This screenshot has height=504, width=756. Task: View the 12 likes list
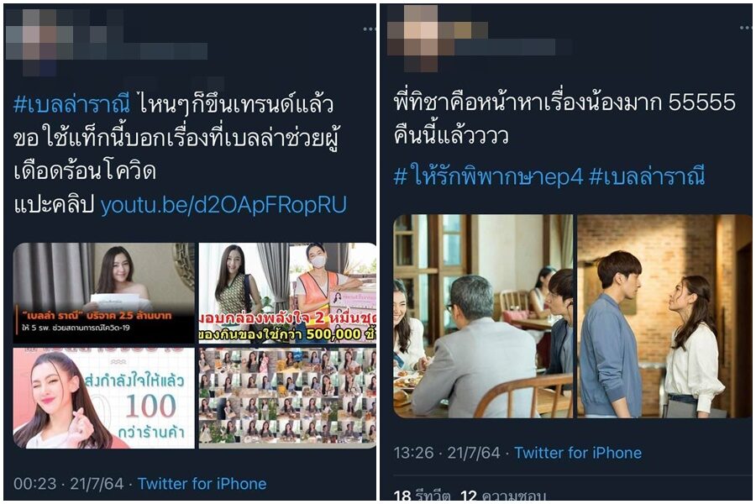tap(503, 496)
